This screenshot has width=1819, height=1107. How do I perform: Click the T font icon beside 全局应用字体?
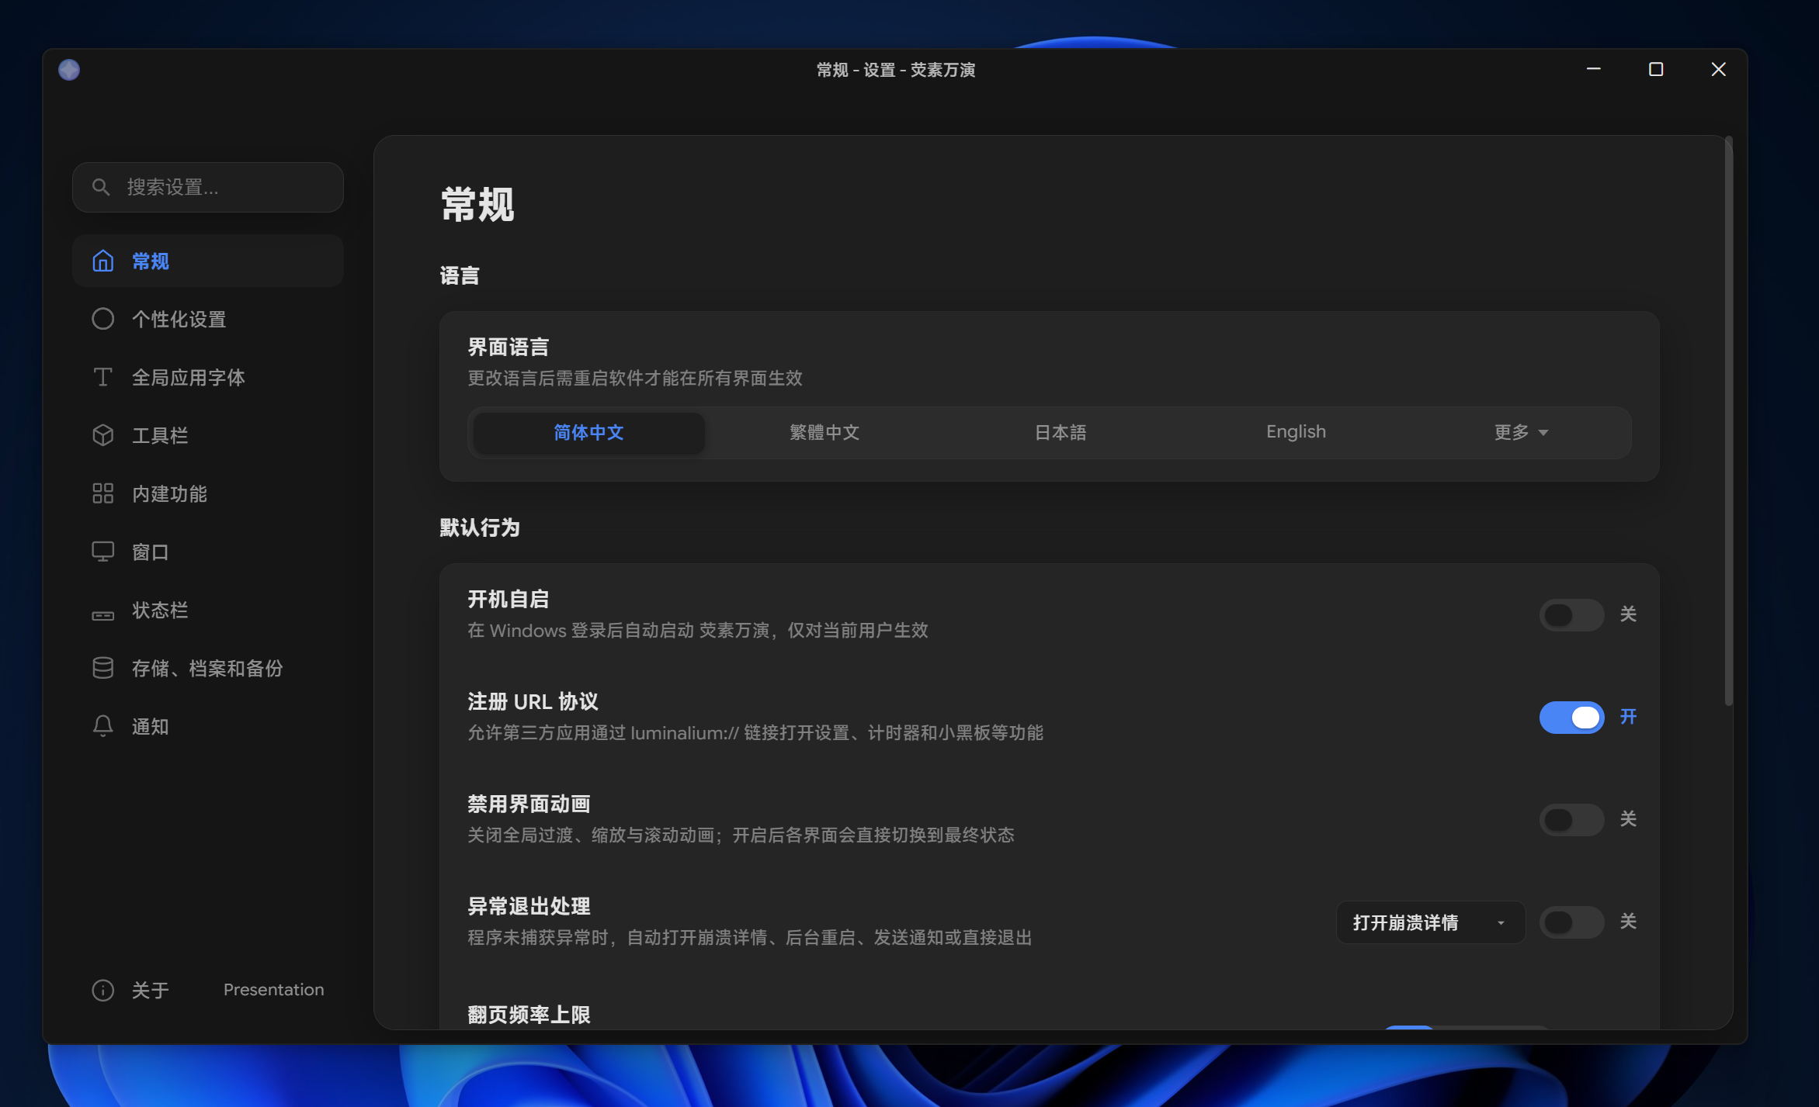pos(102,377)
